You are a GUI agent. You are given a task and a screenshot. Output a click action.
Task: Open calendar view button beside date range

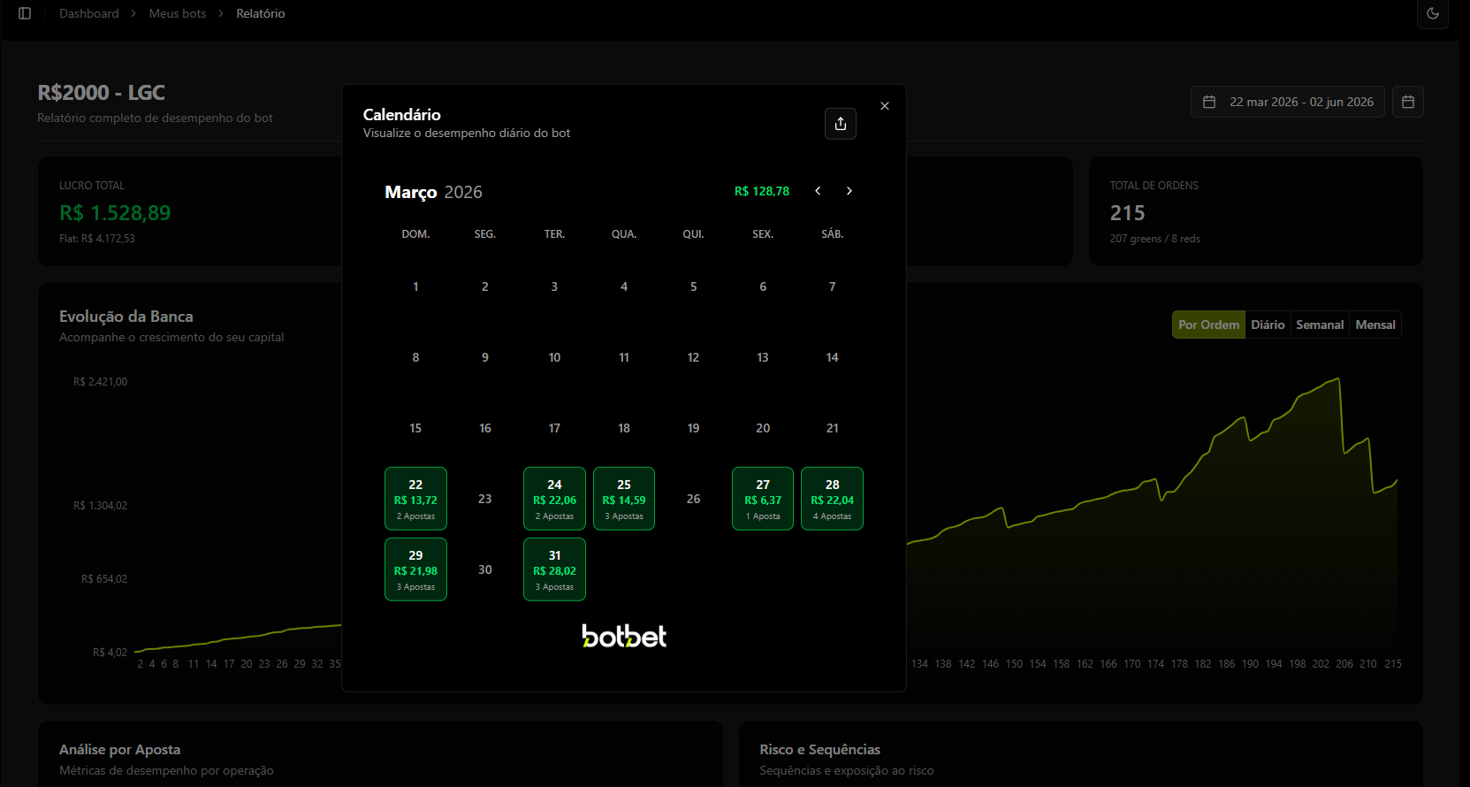click(x=1408, y=102)
